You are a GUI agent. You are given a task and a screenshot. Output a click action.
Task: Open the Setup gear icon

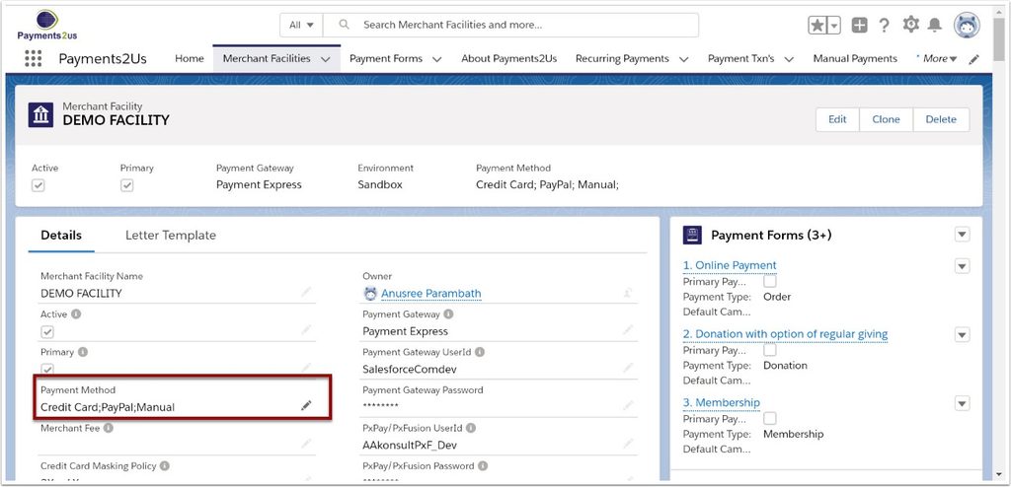910,25
